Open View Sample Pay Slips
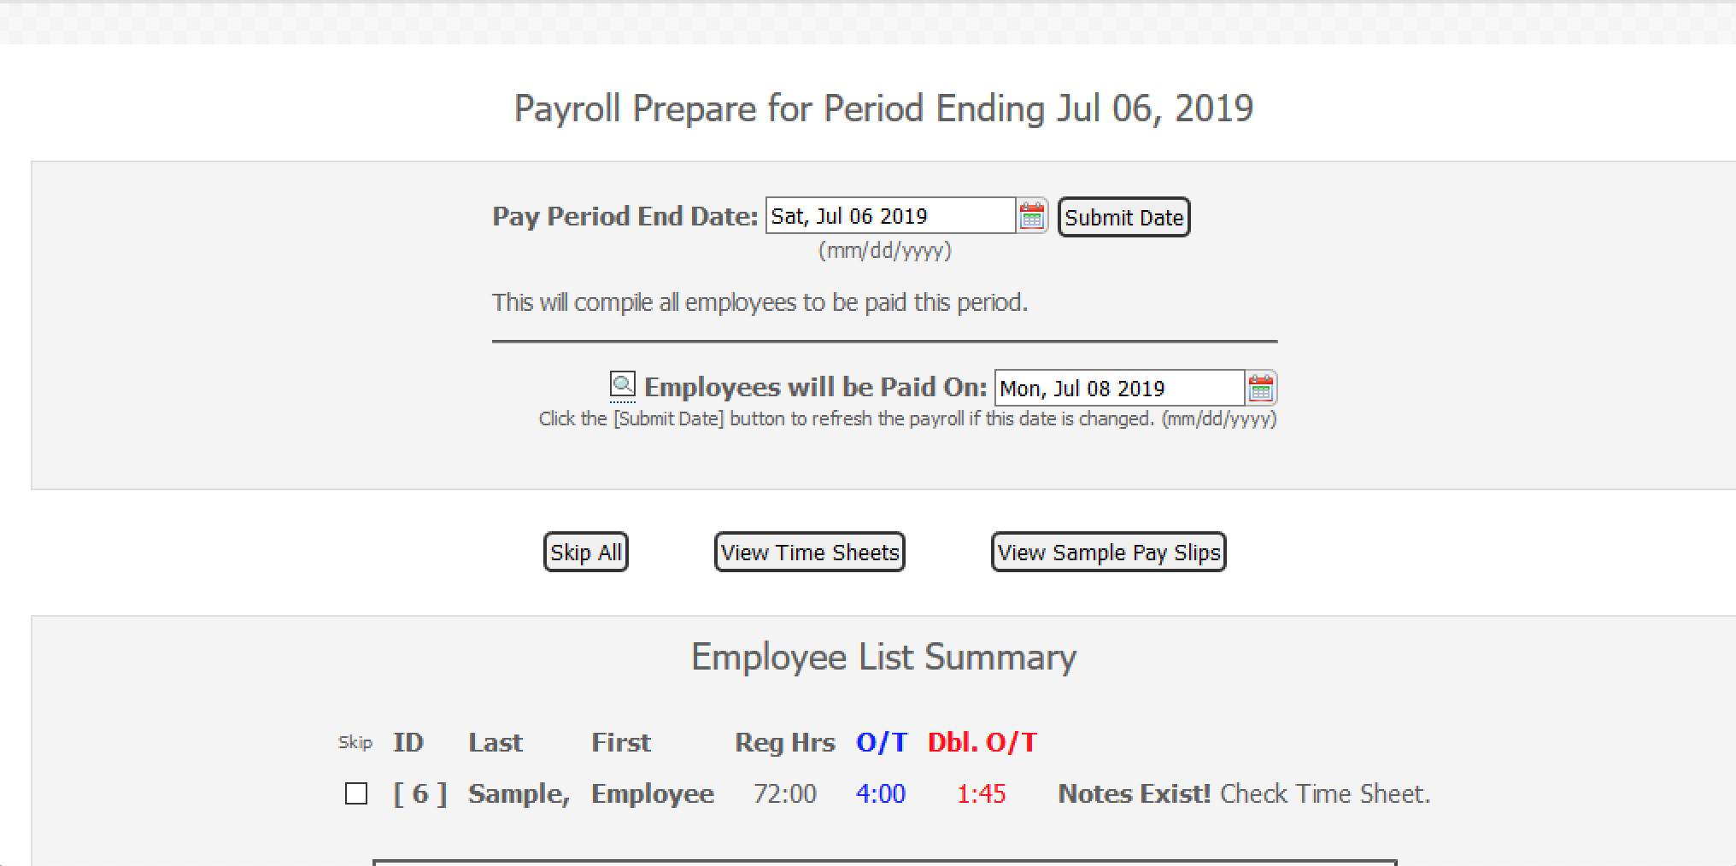The image size is (1736, 866). 1108,552
